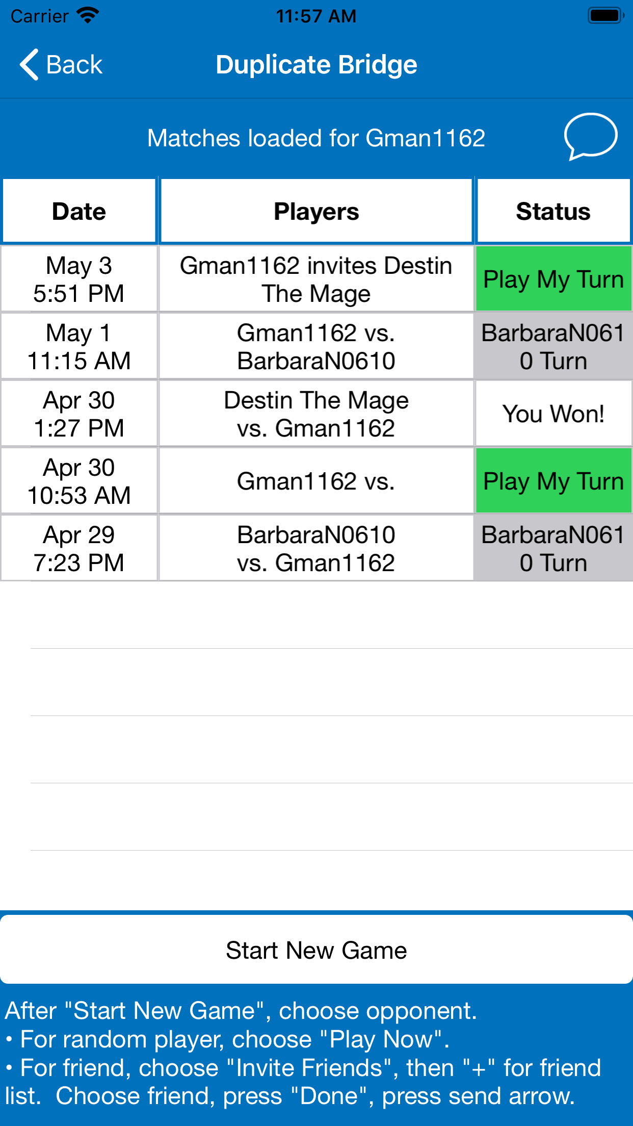Tap BarbaraN0610 Turn status for Apr 29
Viewport: 633px width, 1126px height.
(553, 548)
